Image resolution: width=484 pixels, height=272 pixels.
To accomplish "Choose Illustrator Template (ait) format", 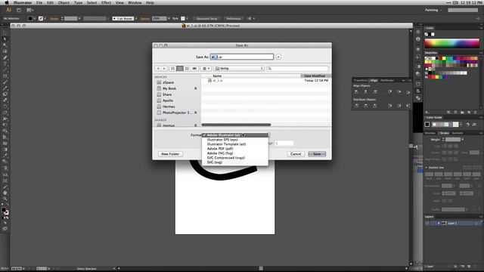I will pos(226,144).
